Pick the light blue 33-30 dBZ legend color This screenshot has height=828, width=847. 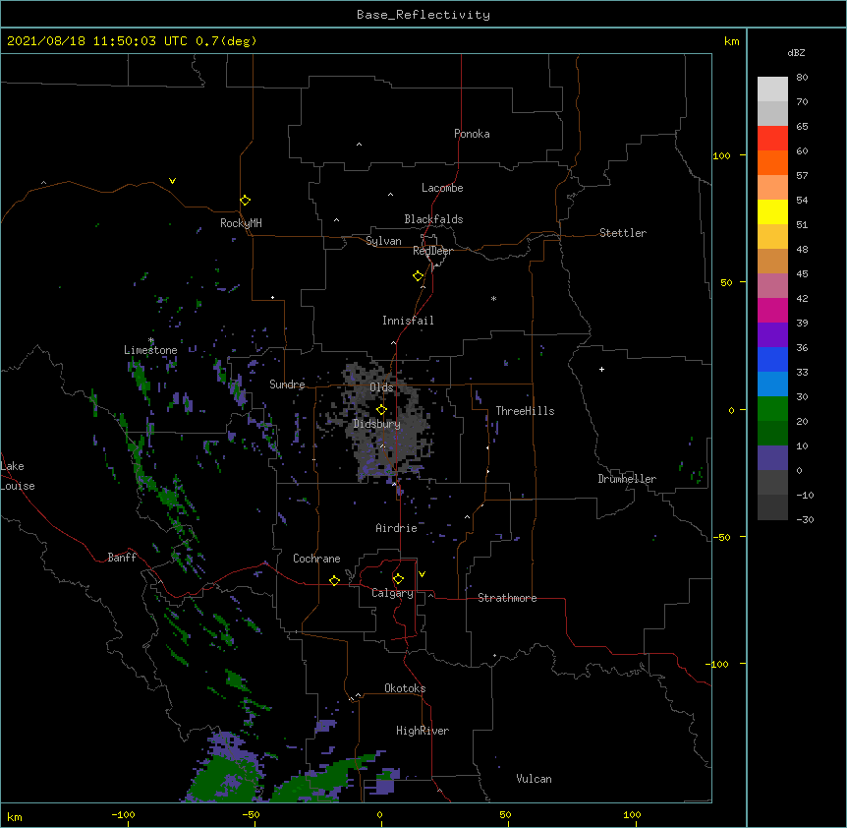tap(772, 384)
